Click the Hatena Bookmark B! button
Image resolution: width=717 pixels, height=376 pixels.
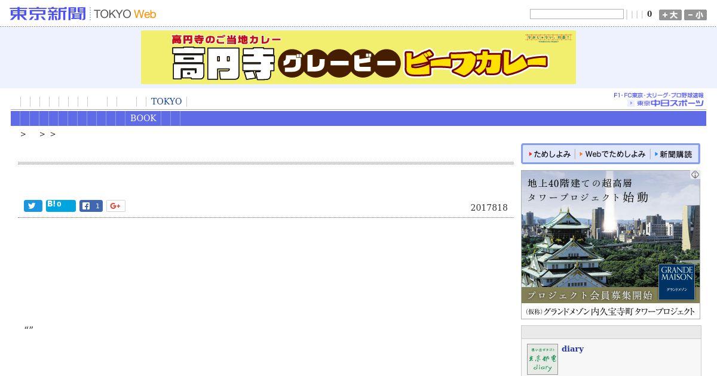(61, 206)
